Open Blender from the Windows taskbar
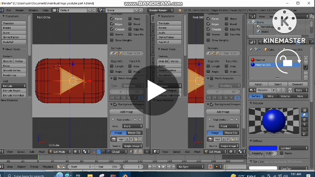Image resolution: width=315 pixels, height=177 pixels. 125,175
